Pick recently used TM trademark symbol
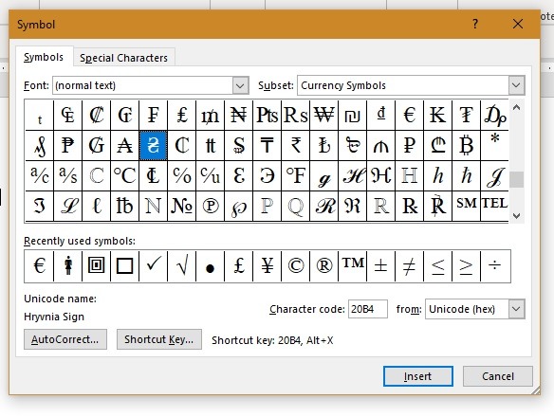 [x=352, y=266]
